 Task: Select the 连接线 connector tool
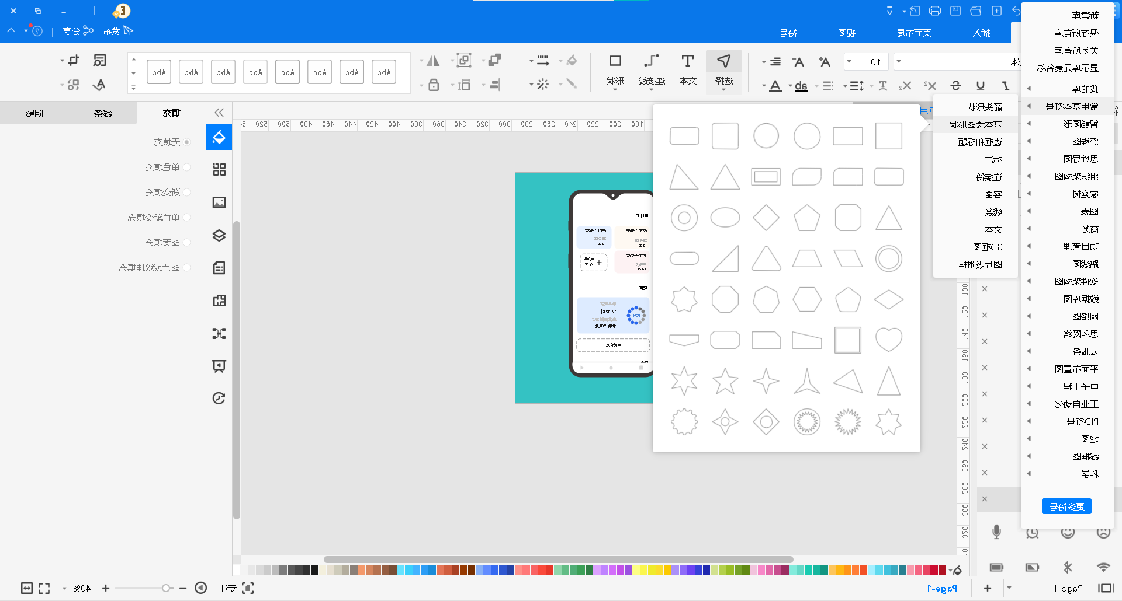[x=652, y=70]
